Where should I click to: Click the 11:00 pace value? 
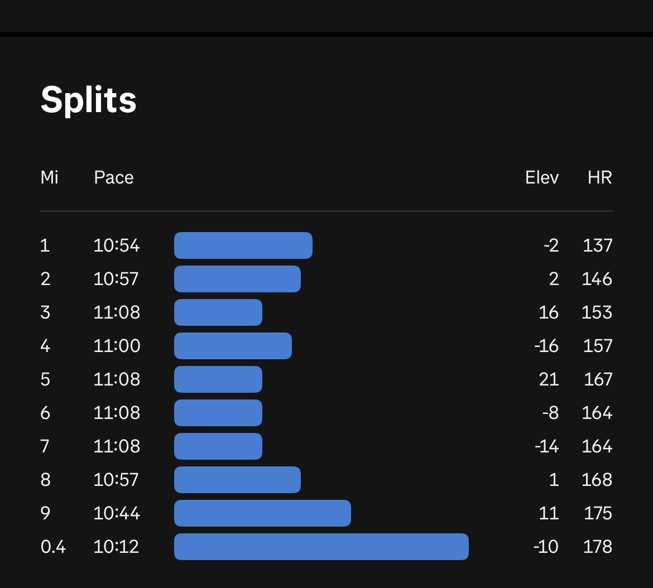point(116,346)
